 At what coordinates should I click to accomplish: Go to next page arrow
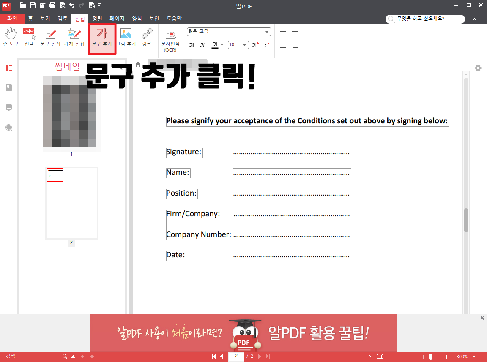[x=260, y=357]
